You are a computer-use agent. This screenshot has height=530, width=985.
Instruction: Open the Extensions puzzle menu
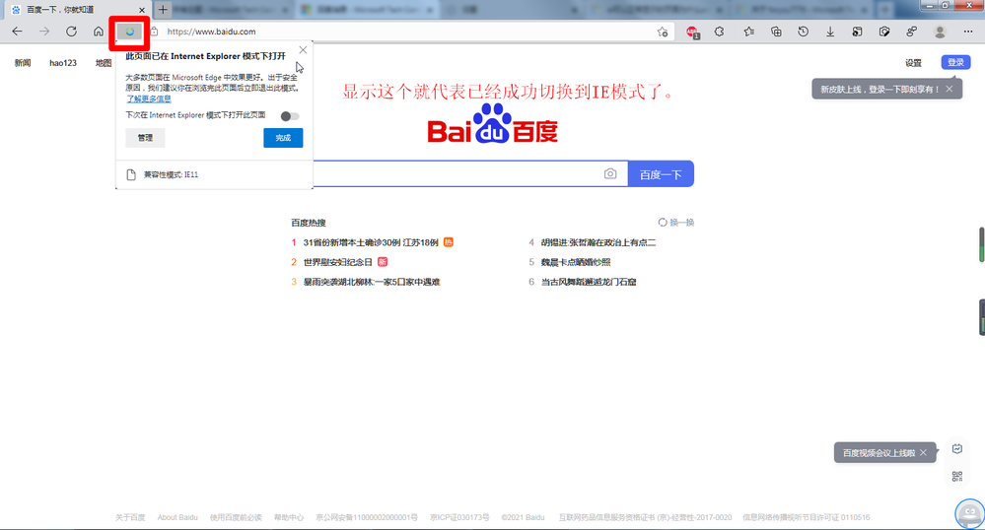coord(719,32)
